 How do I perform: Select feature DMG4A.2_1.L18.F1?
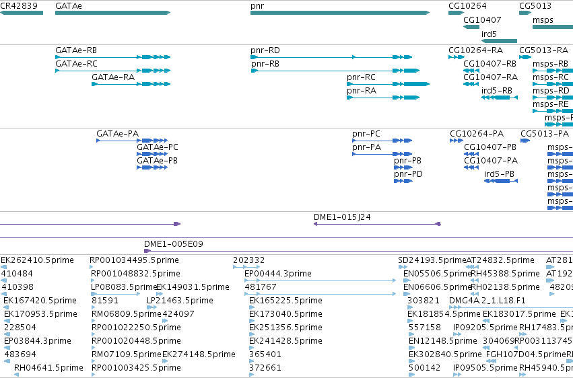tap(511, 307)
